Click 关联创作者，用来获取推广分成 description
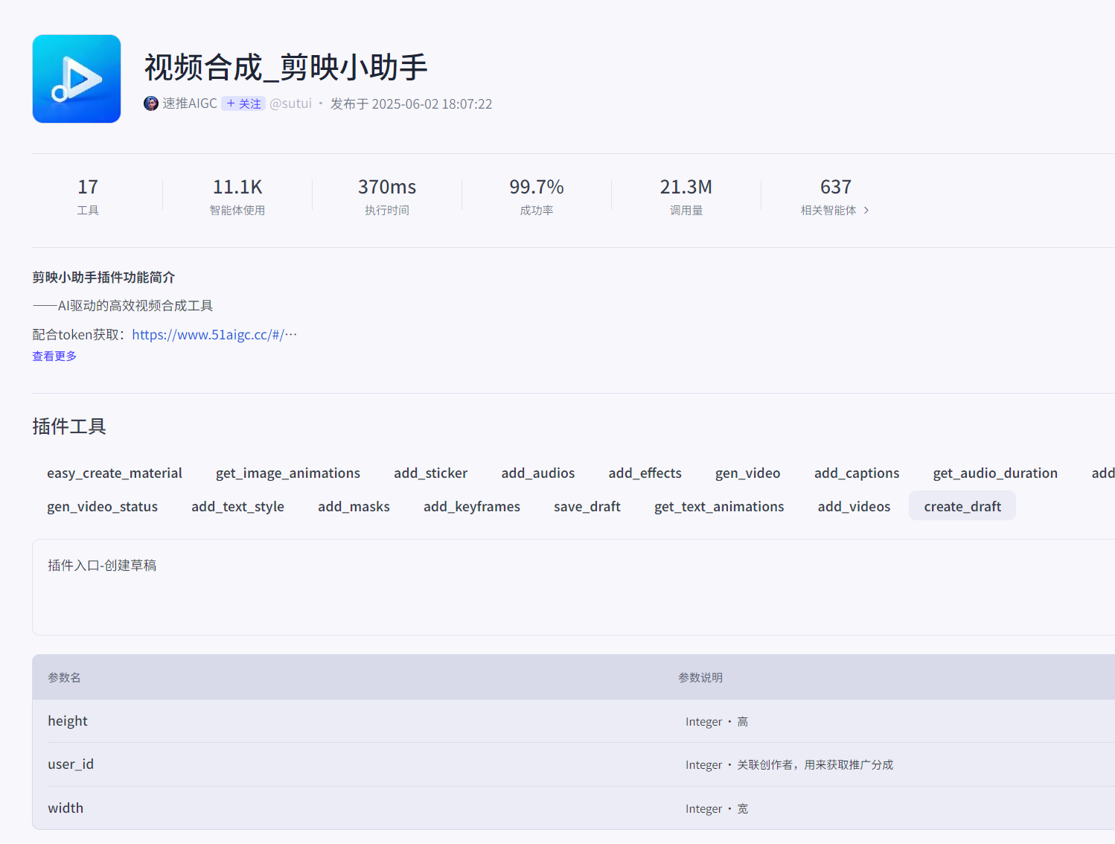The height and width of the screenshot is (844, 1115). [x=815, y=765]
